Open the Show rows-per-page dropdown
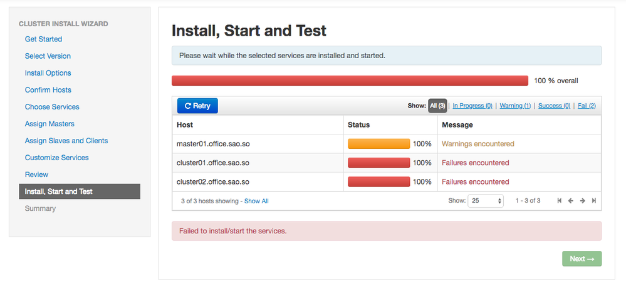This screenshot has height=289, width=626. tap(486, 201)
